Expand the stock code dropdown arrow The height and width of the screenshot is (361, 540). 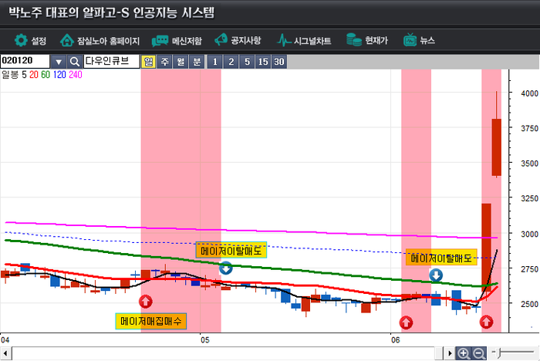(x=59, y=62)
